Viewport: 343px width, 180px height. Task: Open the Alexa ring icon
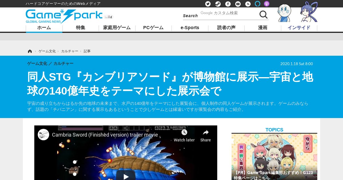point(258,4)
